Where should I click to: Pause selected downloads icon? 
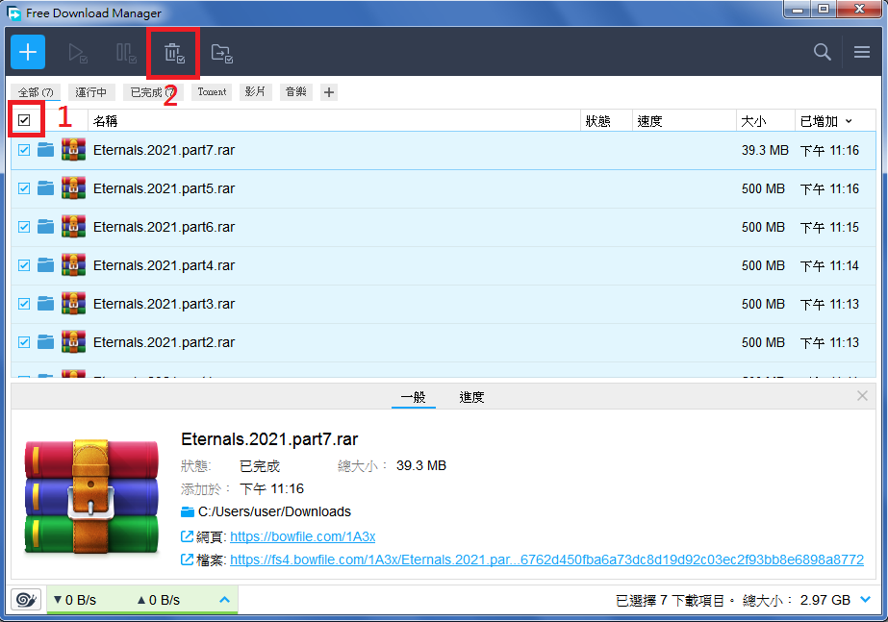(x=126, y=53)
